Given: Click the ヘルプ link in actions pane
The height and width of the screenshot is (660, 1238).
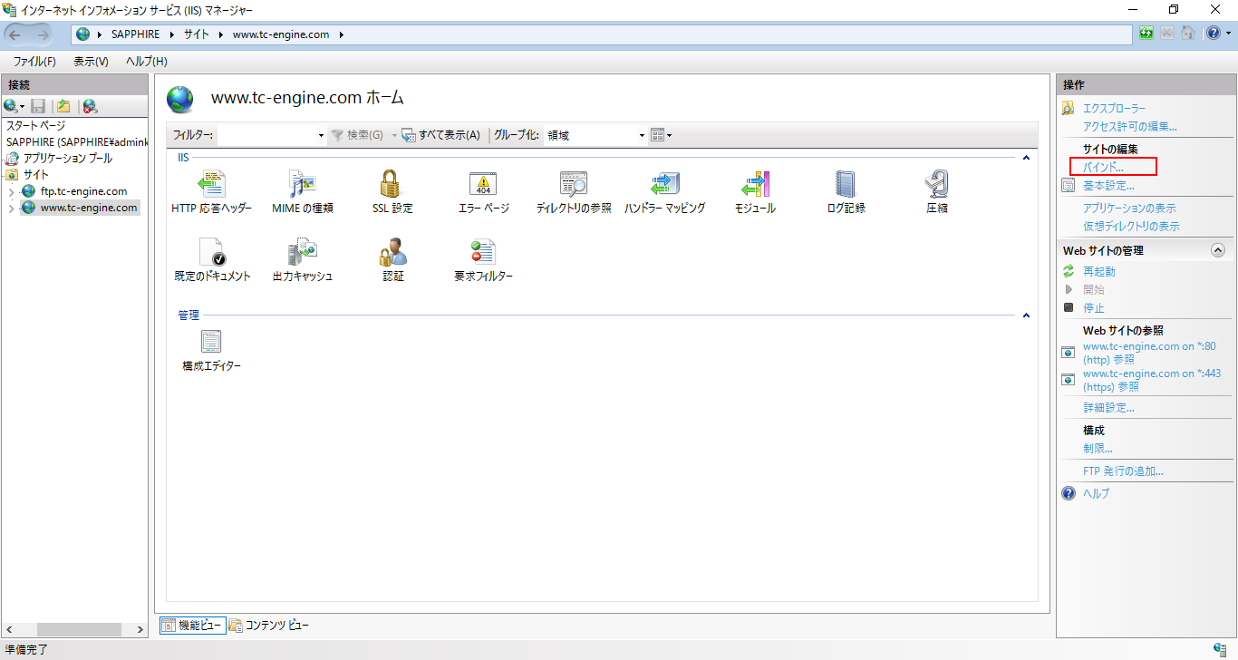Looking at the screenshot, I should pyautogui.click(x=1096, y=493).
